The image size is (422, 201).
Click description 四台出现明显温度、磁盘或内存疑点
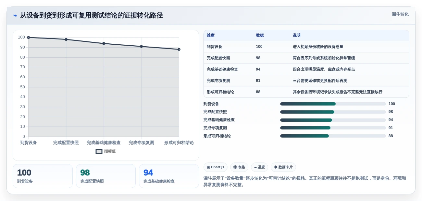coord(324,69)
